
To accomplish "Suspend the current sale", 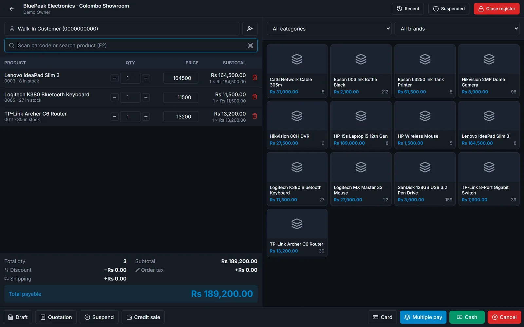I will [x=99, y=317].
